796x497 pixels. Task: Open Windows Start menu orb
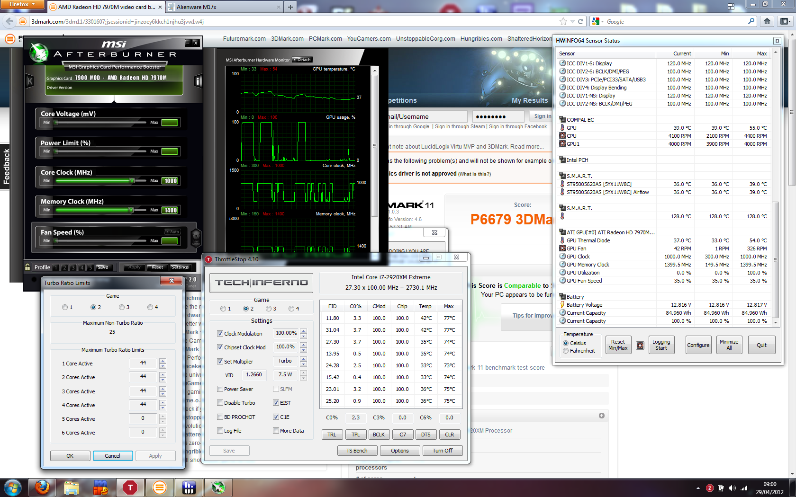(12, 487)
